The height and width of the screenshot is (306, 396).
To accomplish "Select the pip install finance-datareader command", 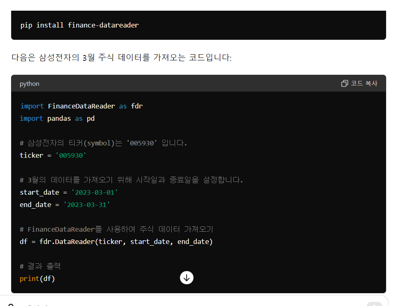I will [80, 25].
